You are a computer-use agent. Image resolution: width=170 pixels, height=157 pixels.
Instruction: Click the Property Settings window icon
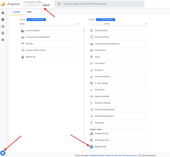coord(91,37)
